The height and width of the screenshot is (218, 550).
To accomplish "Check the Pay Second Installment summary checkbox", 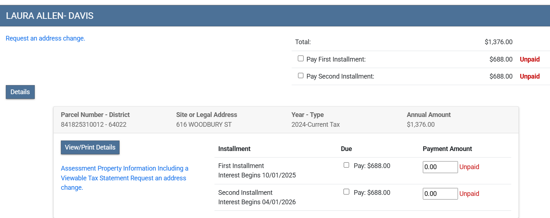I will pyautogui.click(x=300, y=76).
